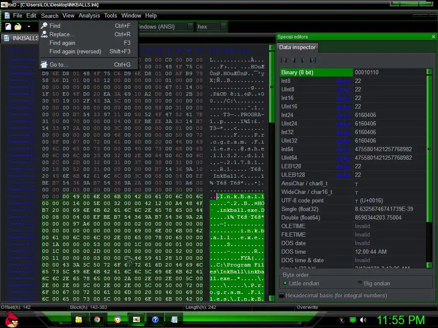The image size is (438, 328).
Task: Click the Block(h): 142-383 status entry
Action: 89,307
